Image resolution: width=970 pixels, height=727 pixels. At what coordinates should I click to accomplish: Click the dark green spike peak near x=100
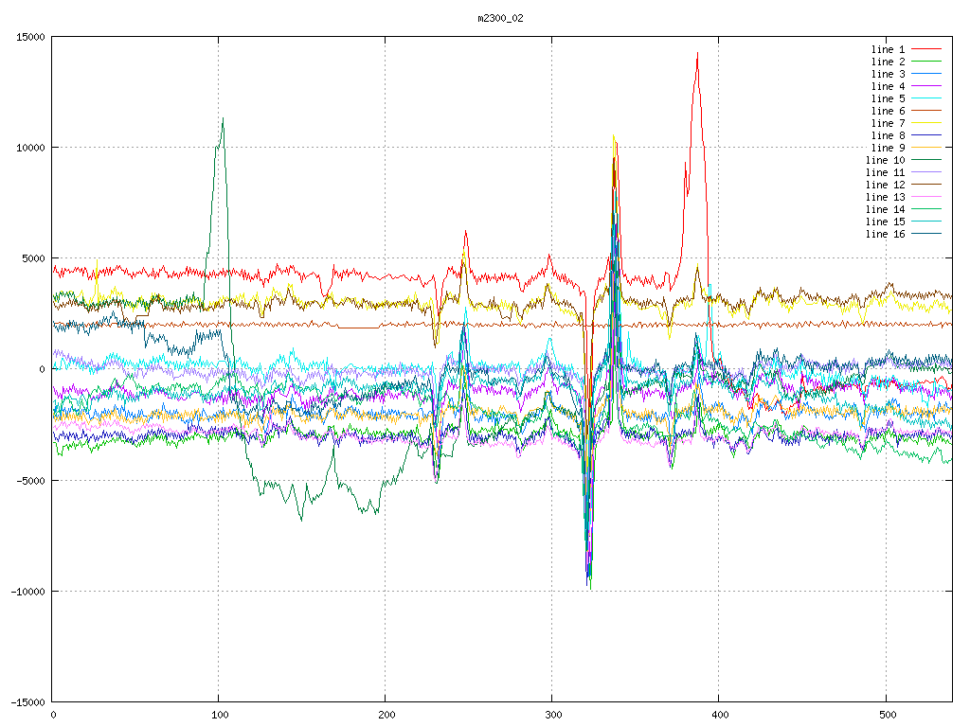point(223,119)
